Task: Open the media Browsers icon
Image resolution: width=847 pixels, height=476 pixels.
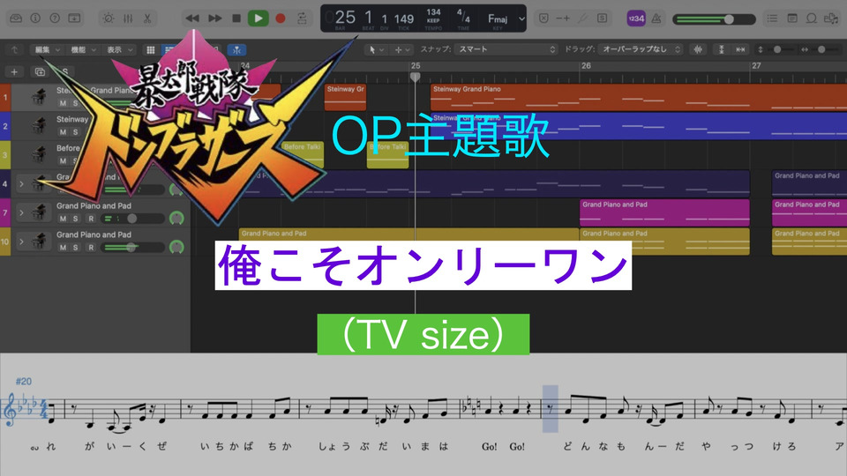Action: (831, 19)
